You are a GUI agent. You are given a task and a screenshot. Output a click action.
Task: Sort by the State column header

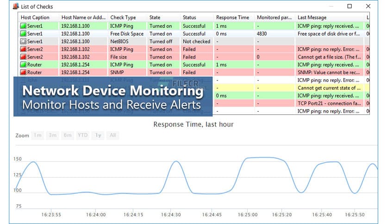pyautogui.click(x=163, y=17)
